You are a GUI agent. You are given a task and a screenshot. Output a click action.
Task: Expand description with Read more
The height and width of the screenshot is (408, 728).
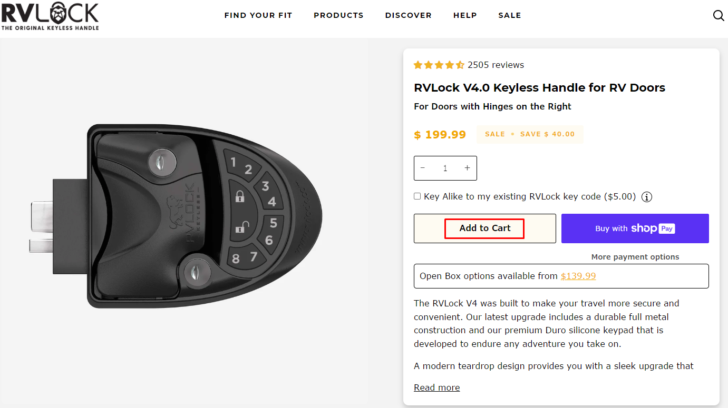click(x=436, y=387)
